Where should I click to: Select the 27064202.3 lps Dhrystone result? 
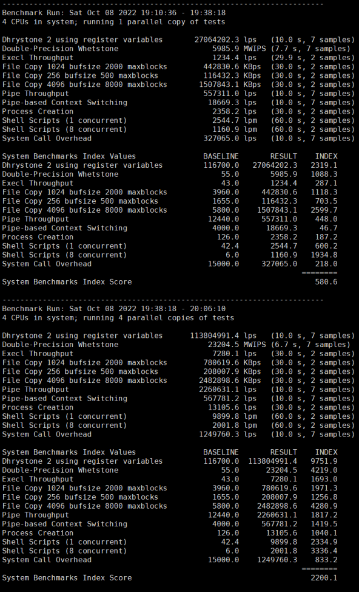coord(225,40)
